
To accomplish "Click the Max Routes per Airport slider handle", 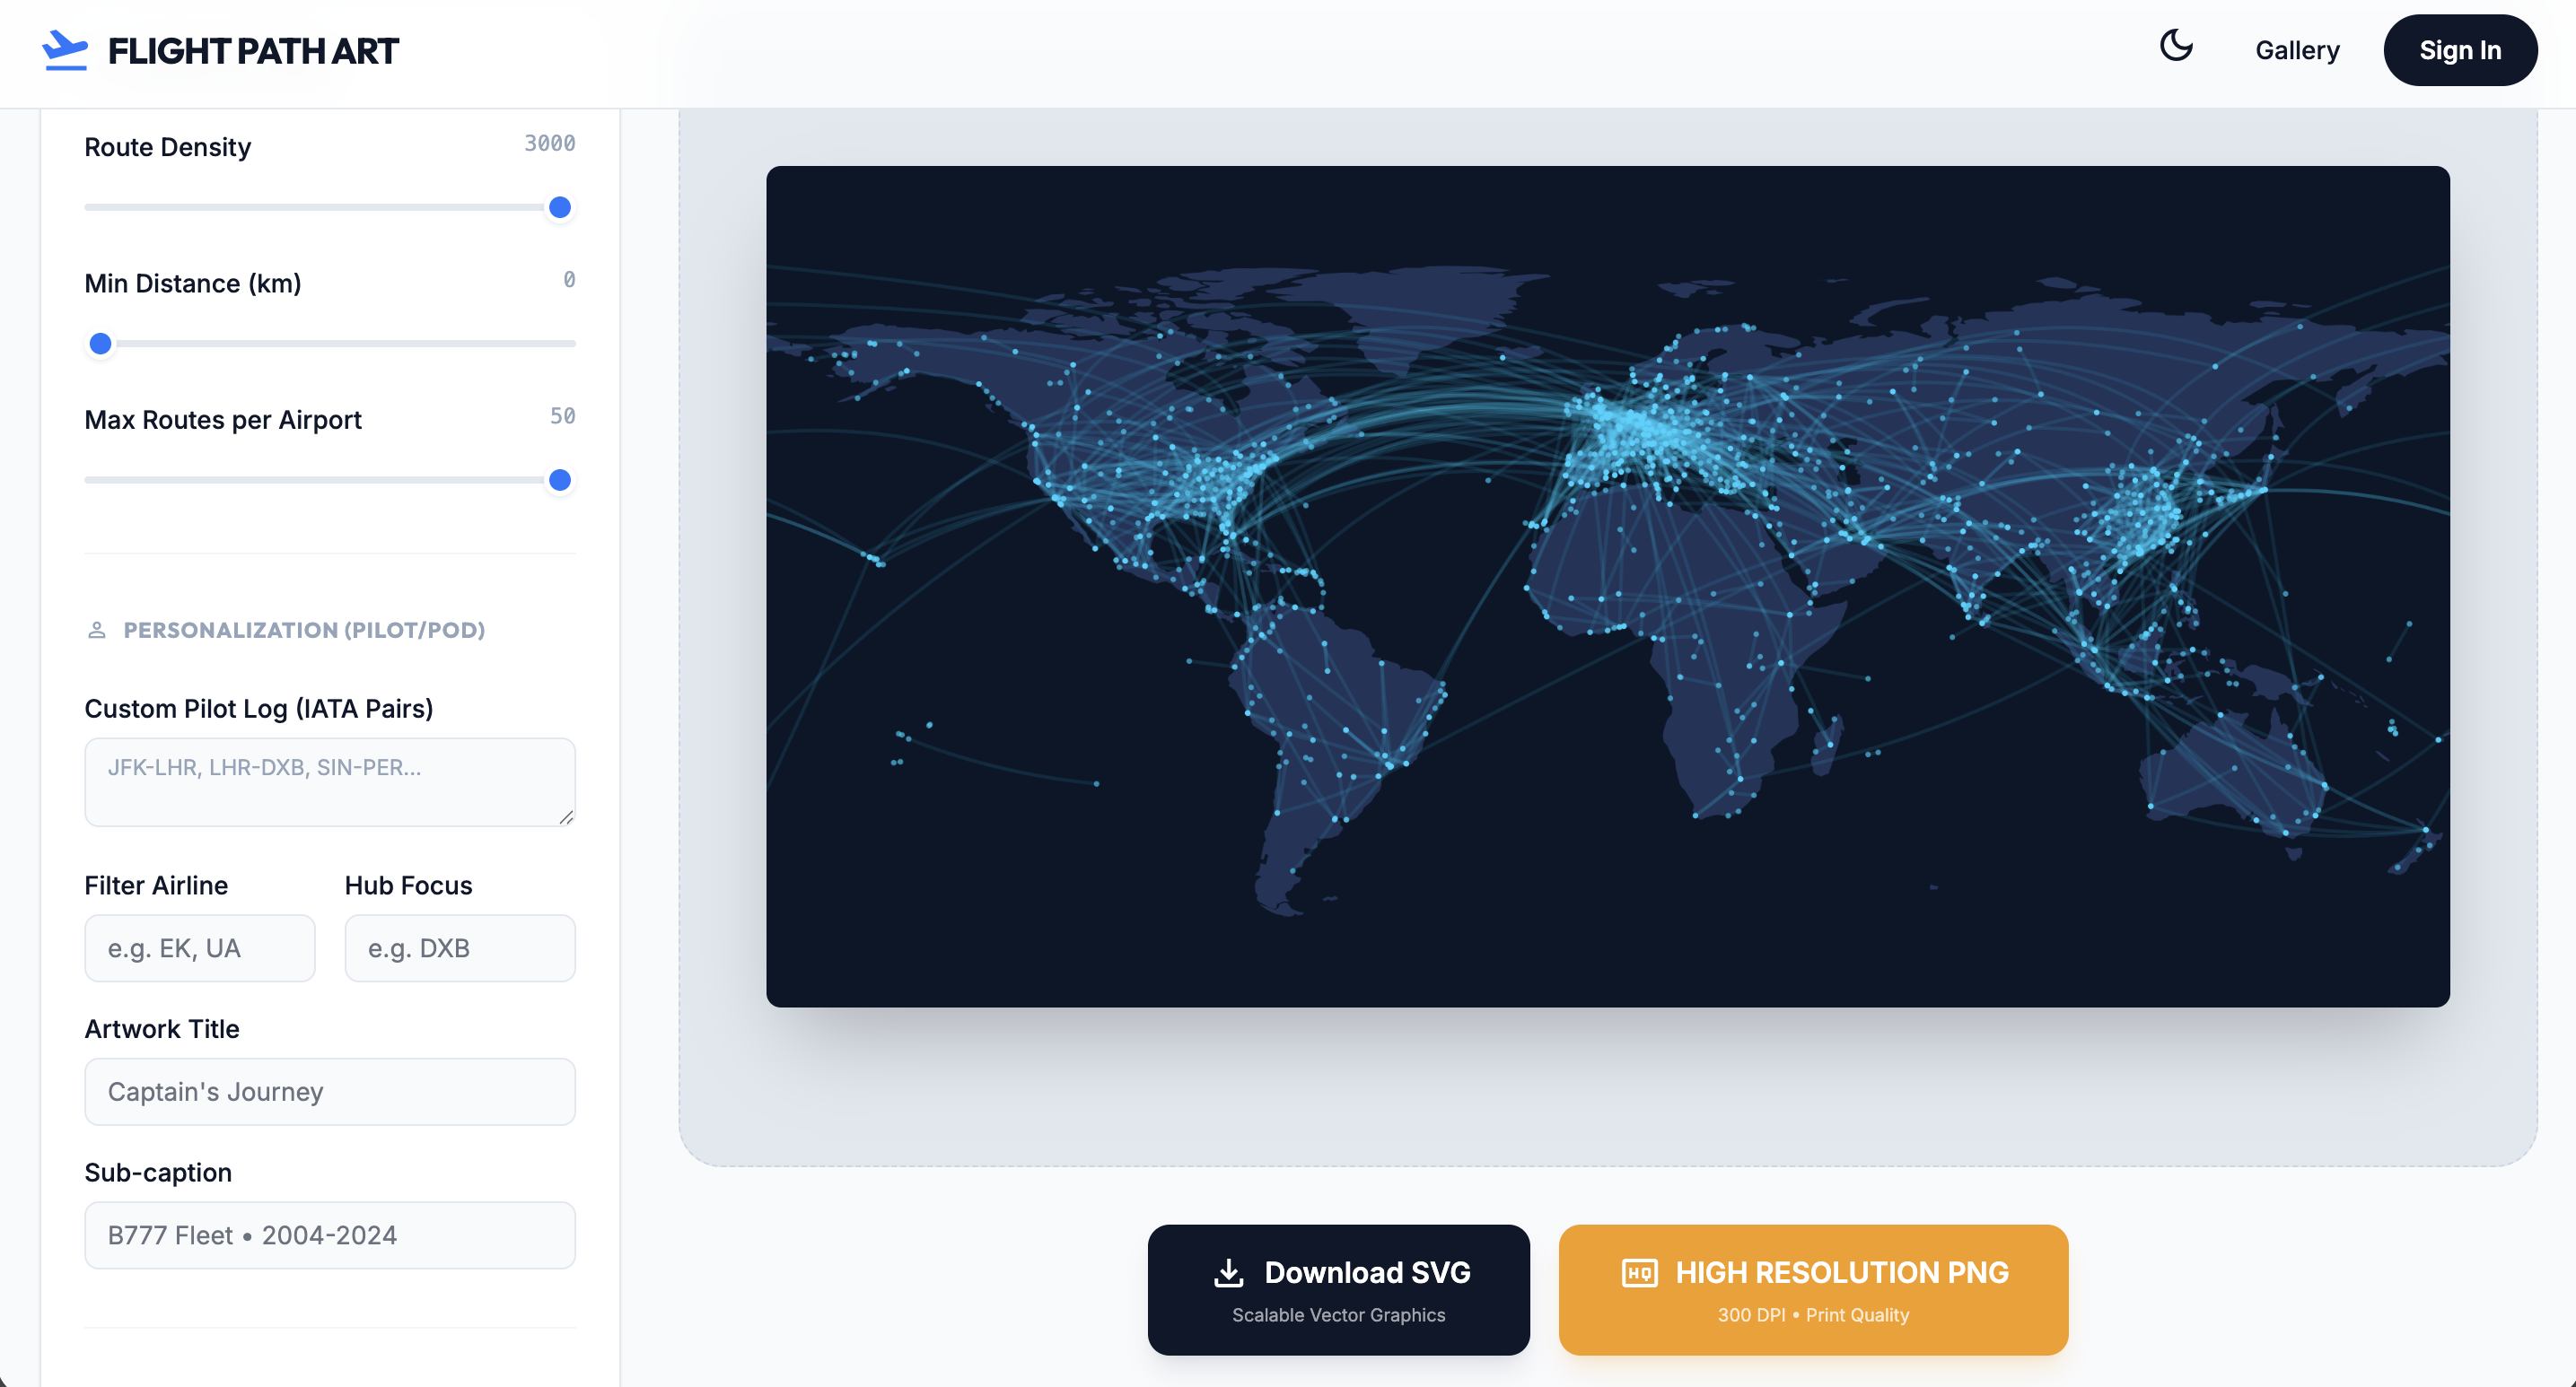I will (560, 481).
